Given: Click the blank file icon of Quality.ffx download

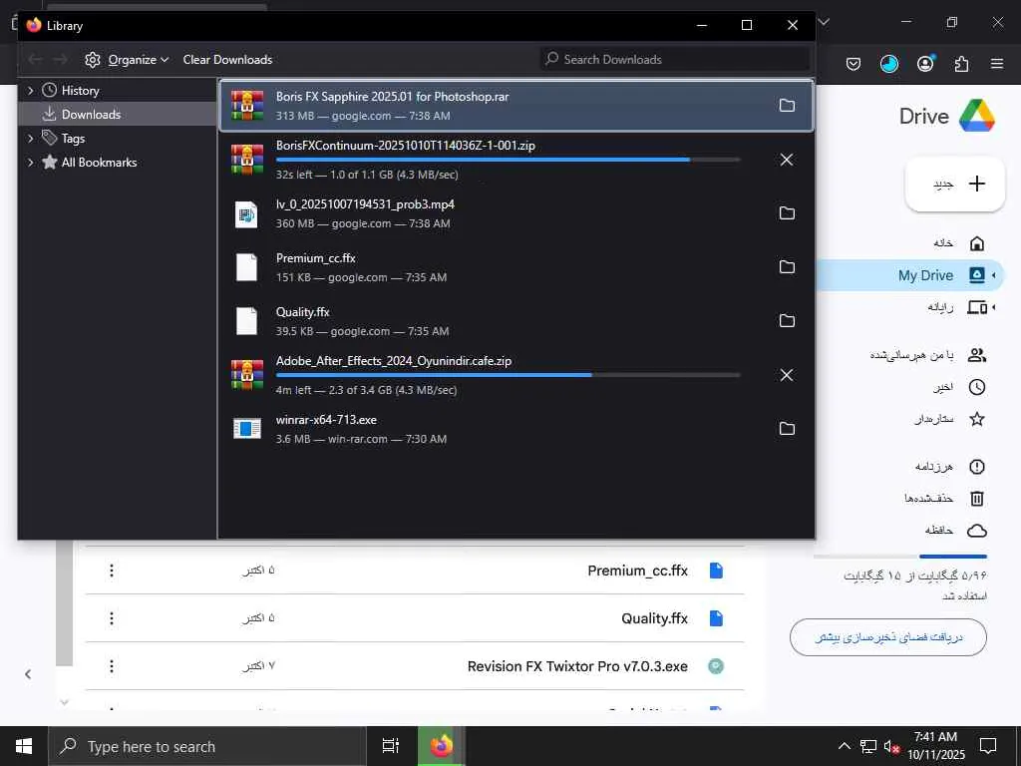Looking at the screenshot, I should coord(247,321).
